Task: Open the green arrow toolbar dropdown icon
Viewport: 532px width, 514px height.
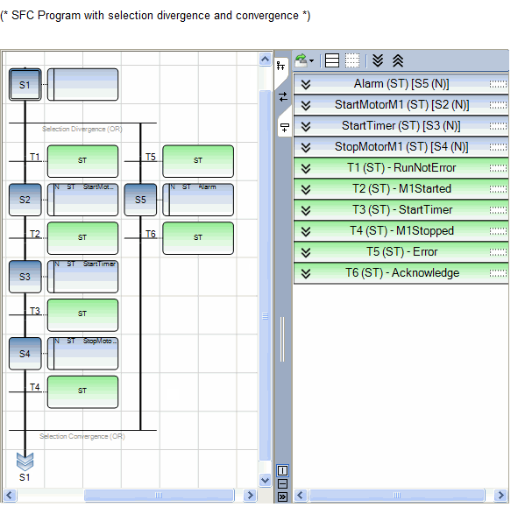Action: coord(304,60)
